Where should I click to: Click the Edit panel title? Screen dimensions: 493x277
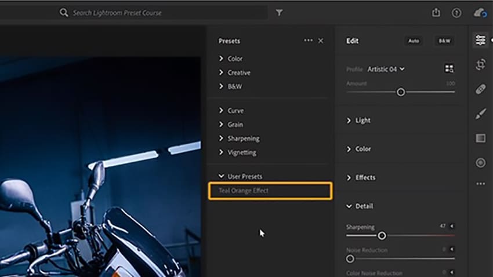pos(352,41)
